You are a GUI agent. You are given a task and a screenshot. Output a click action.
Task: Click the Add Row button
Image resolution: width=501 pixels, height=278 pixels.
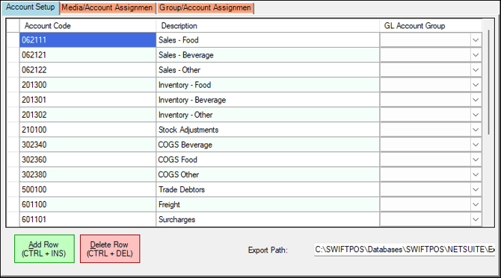44,249
